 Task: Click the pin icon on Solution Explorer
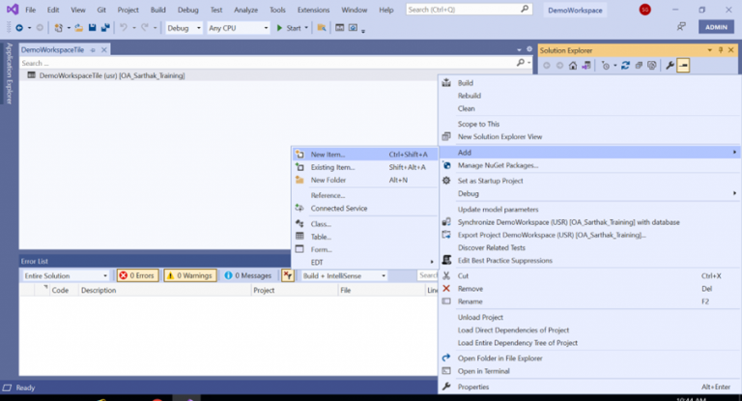(x=721, y=50)
